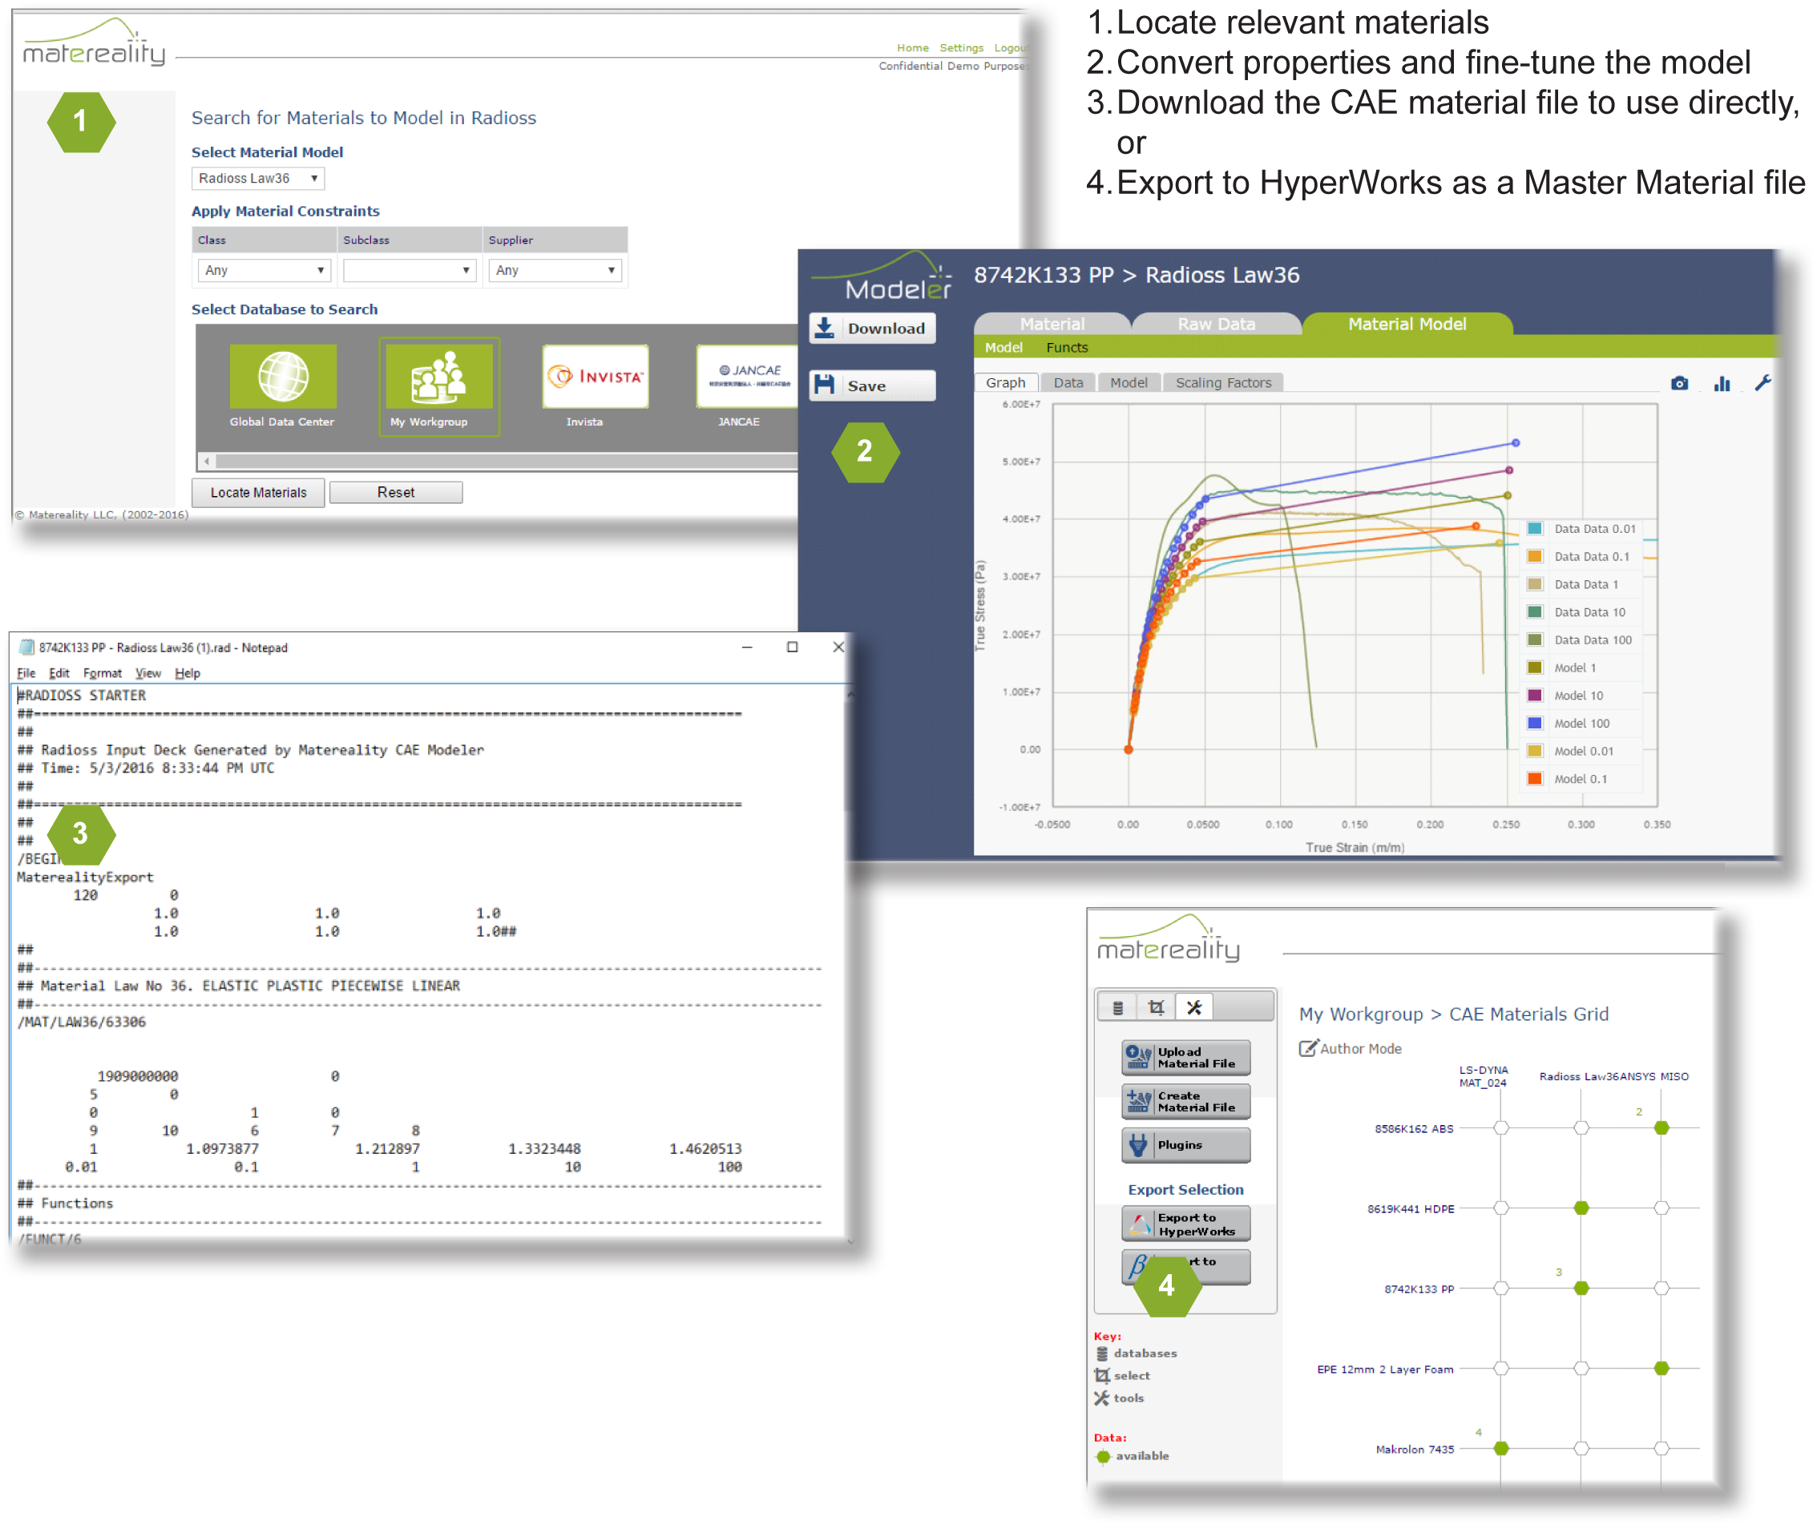Select the Graph view tab
The height and width of the screenshot is (1525, 1817).
pyautogui.click(x=1005, y=383)
